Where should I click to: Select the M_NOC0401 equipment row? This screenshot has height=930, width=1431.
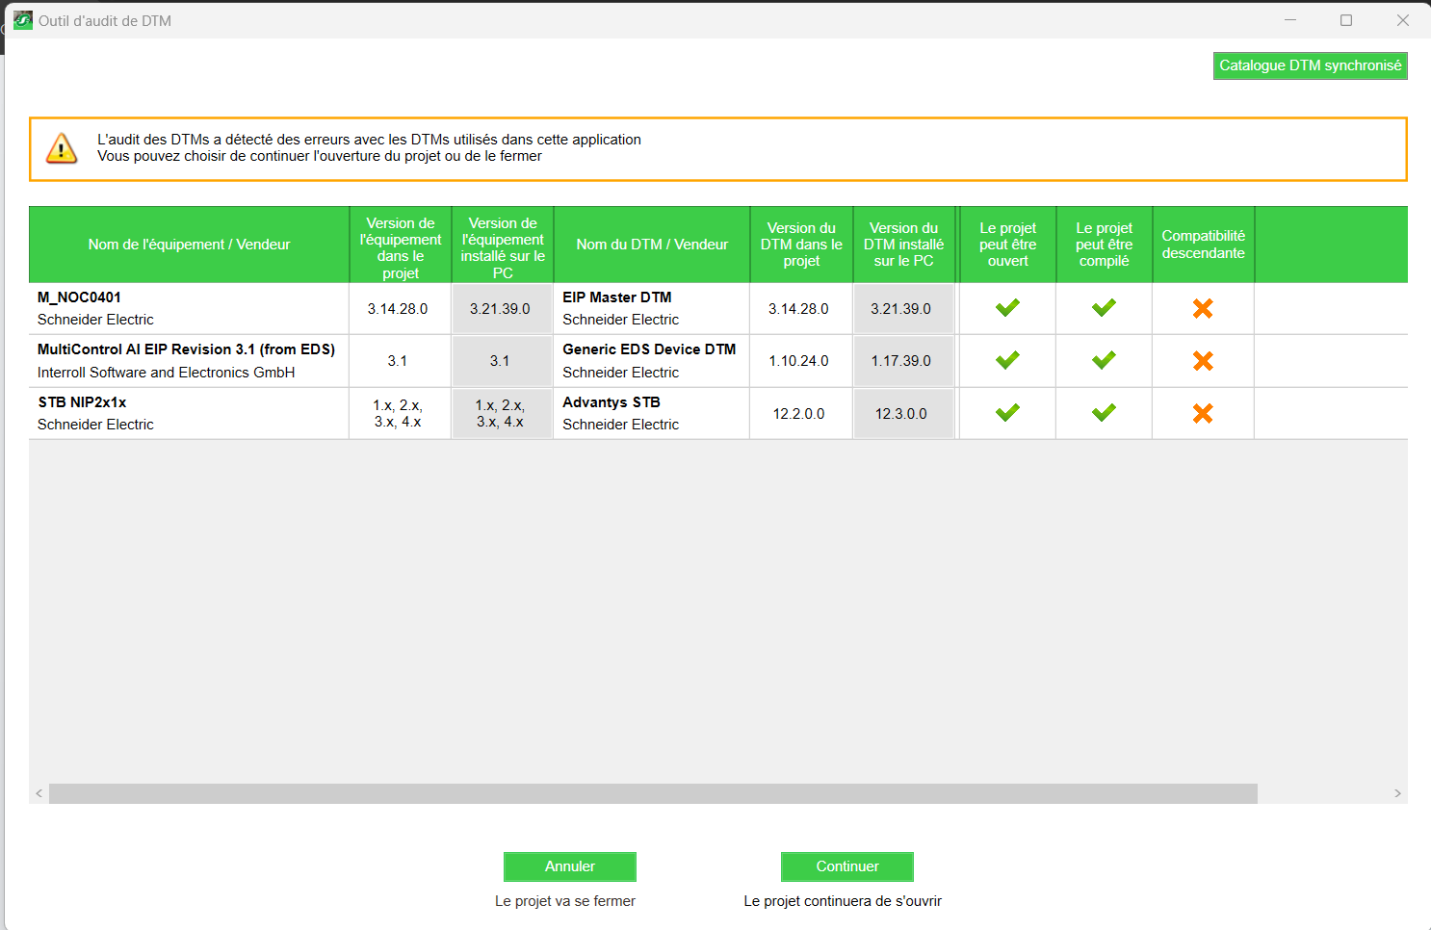pos(189,308)
